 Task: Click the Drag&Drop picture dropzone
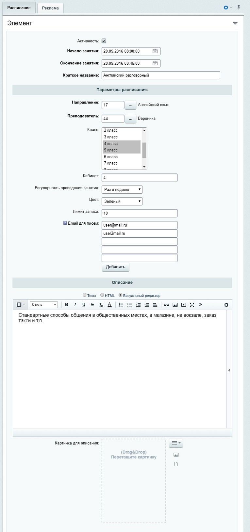134,481
